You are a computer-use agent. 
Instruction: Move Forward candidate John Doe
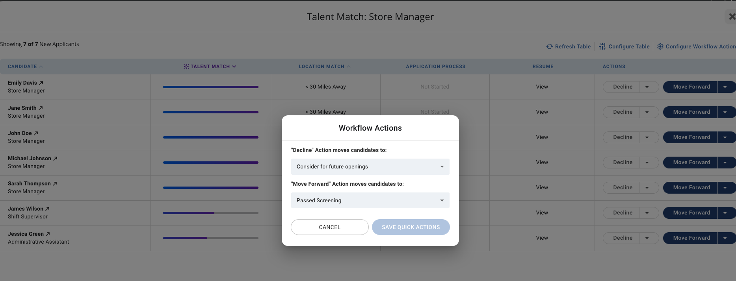(x=690, y=137)
